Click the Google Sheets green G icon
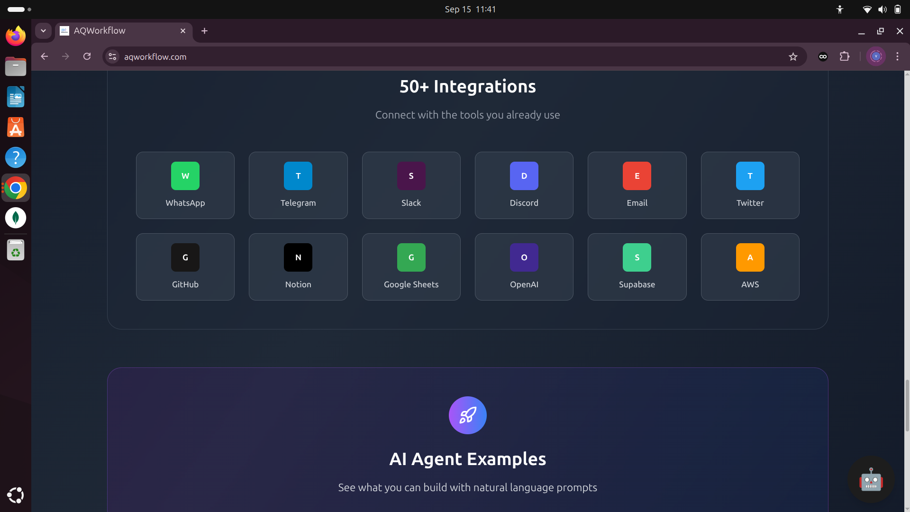 point(411,257)
